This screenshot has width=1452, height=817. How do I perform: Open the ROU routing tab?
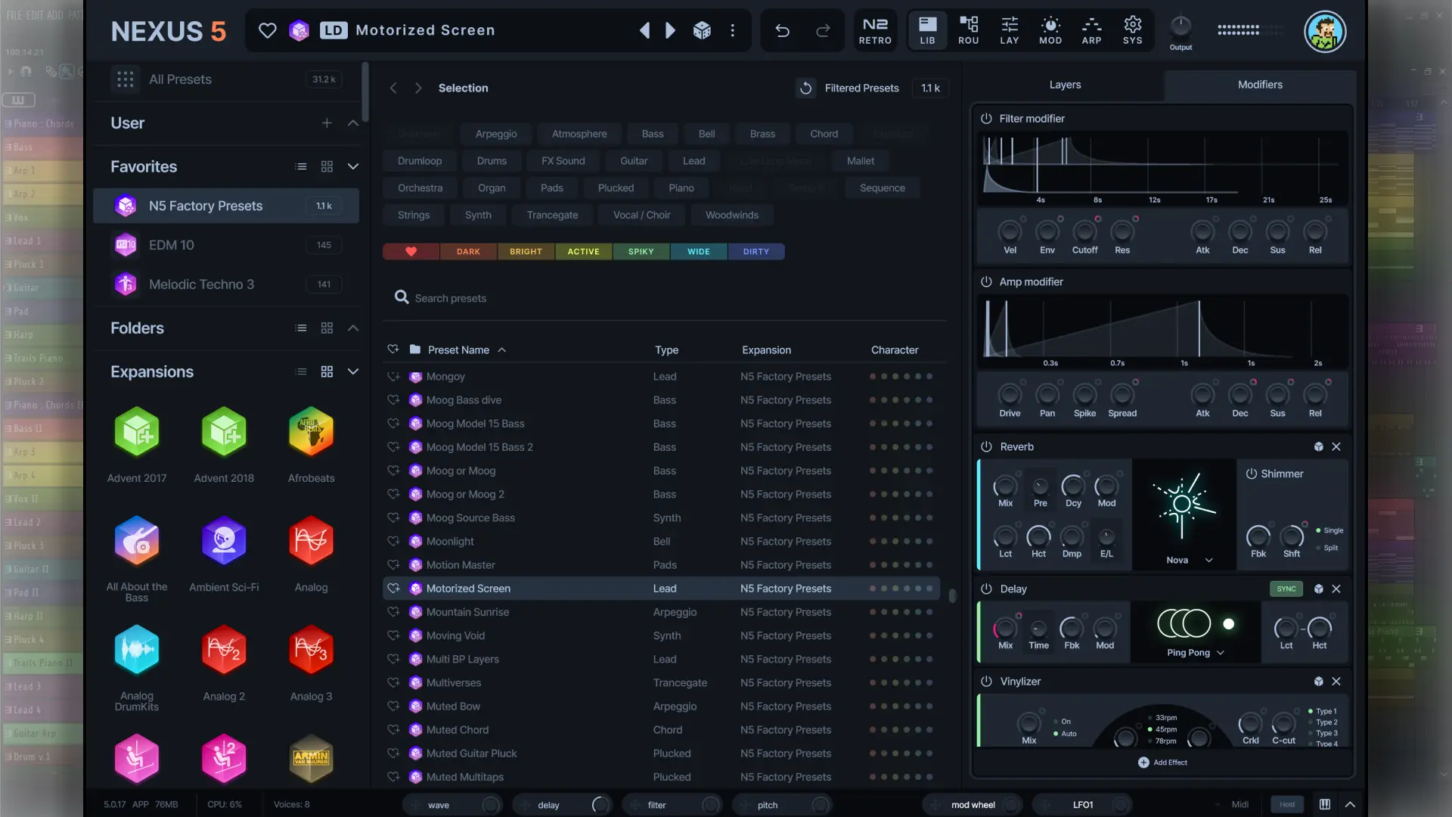(968, 31)
